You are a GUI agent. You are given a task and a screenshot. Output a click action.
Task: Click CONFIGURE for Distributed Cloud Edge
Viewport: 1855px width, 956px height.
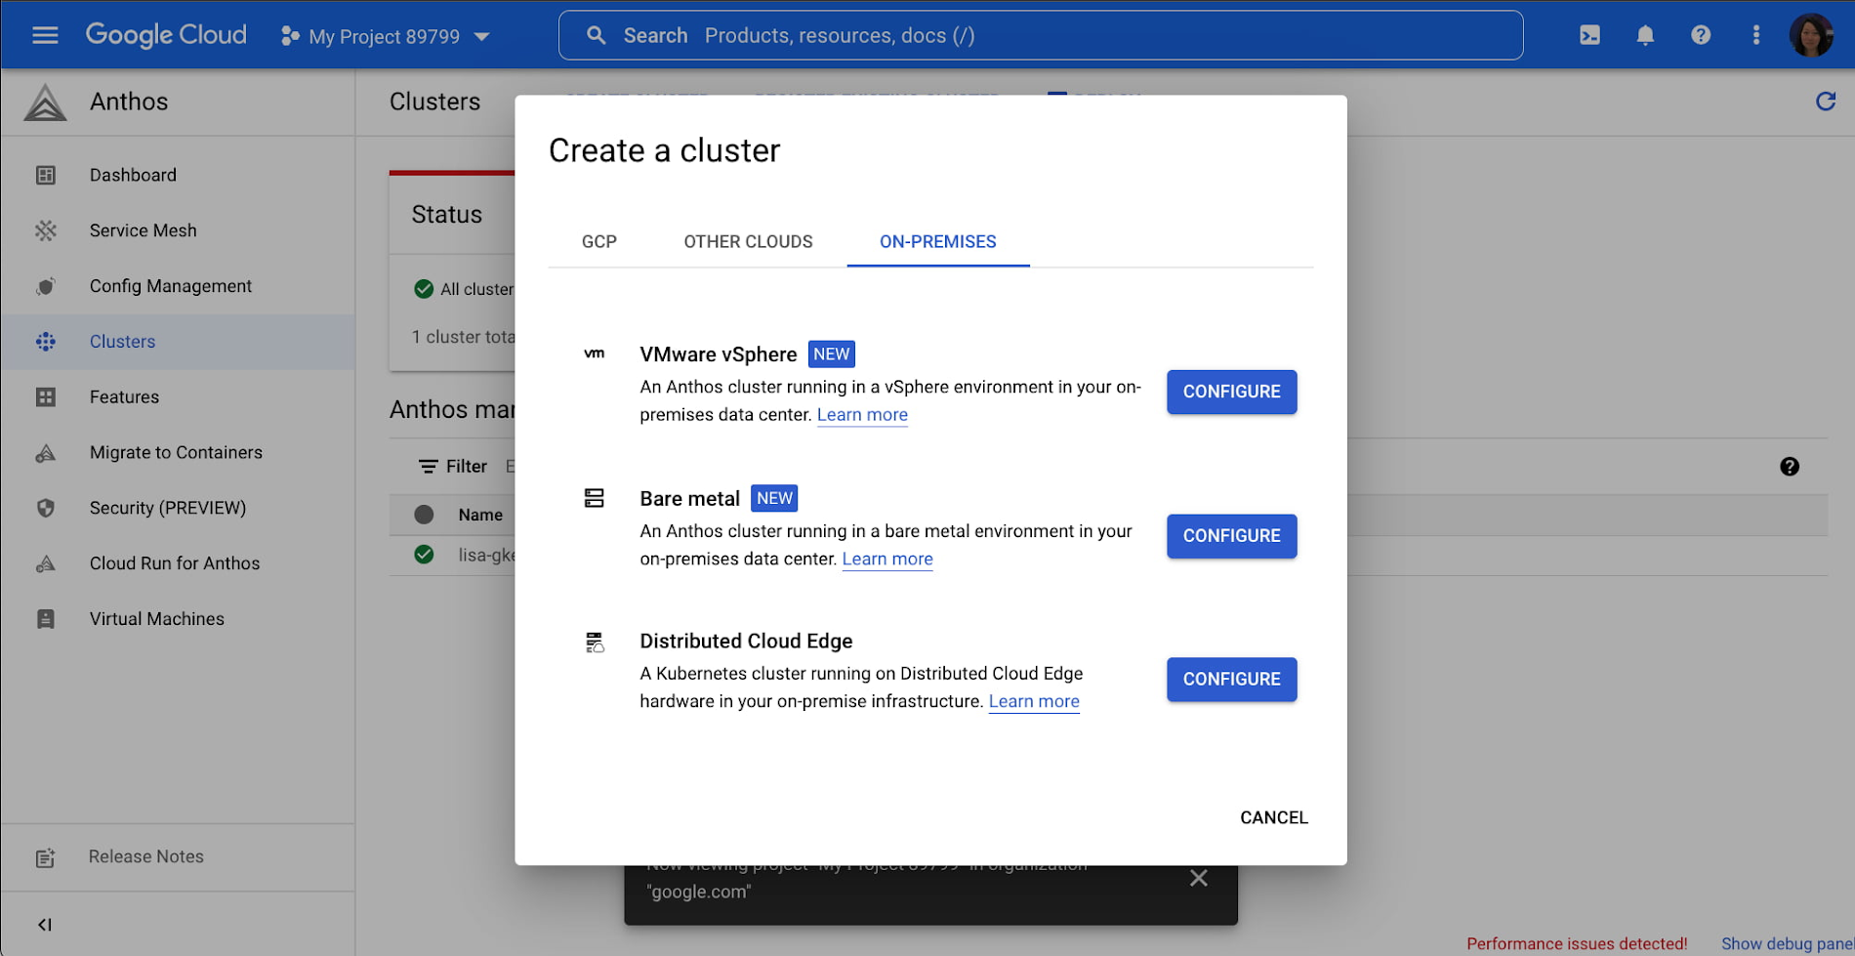1231,680
